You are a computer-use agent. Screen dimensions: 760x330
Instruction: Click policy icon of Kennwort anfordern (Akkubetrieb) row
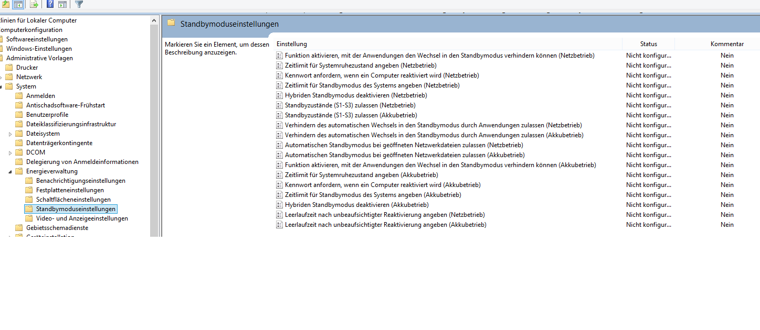(279, 185)
